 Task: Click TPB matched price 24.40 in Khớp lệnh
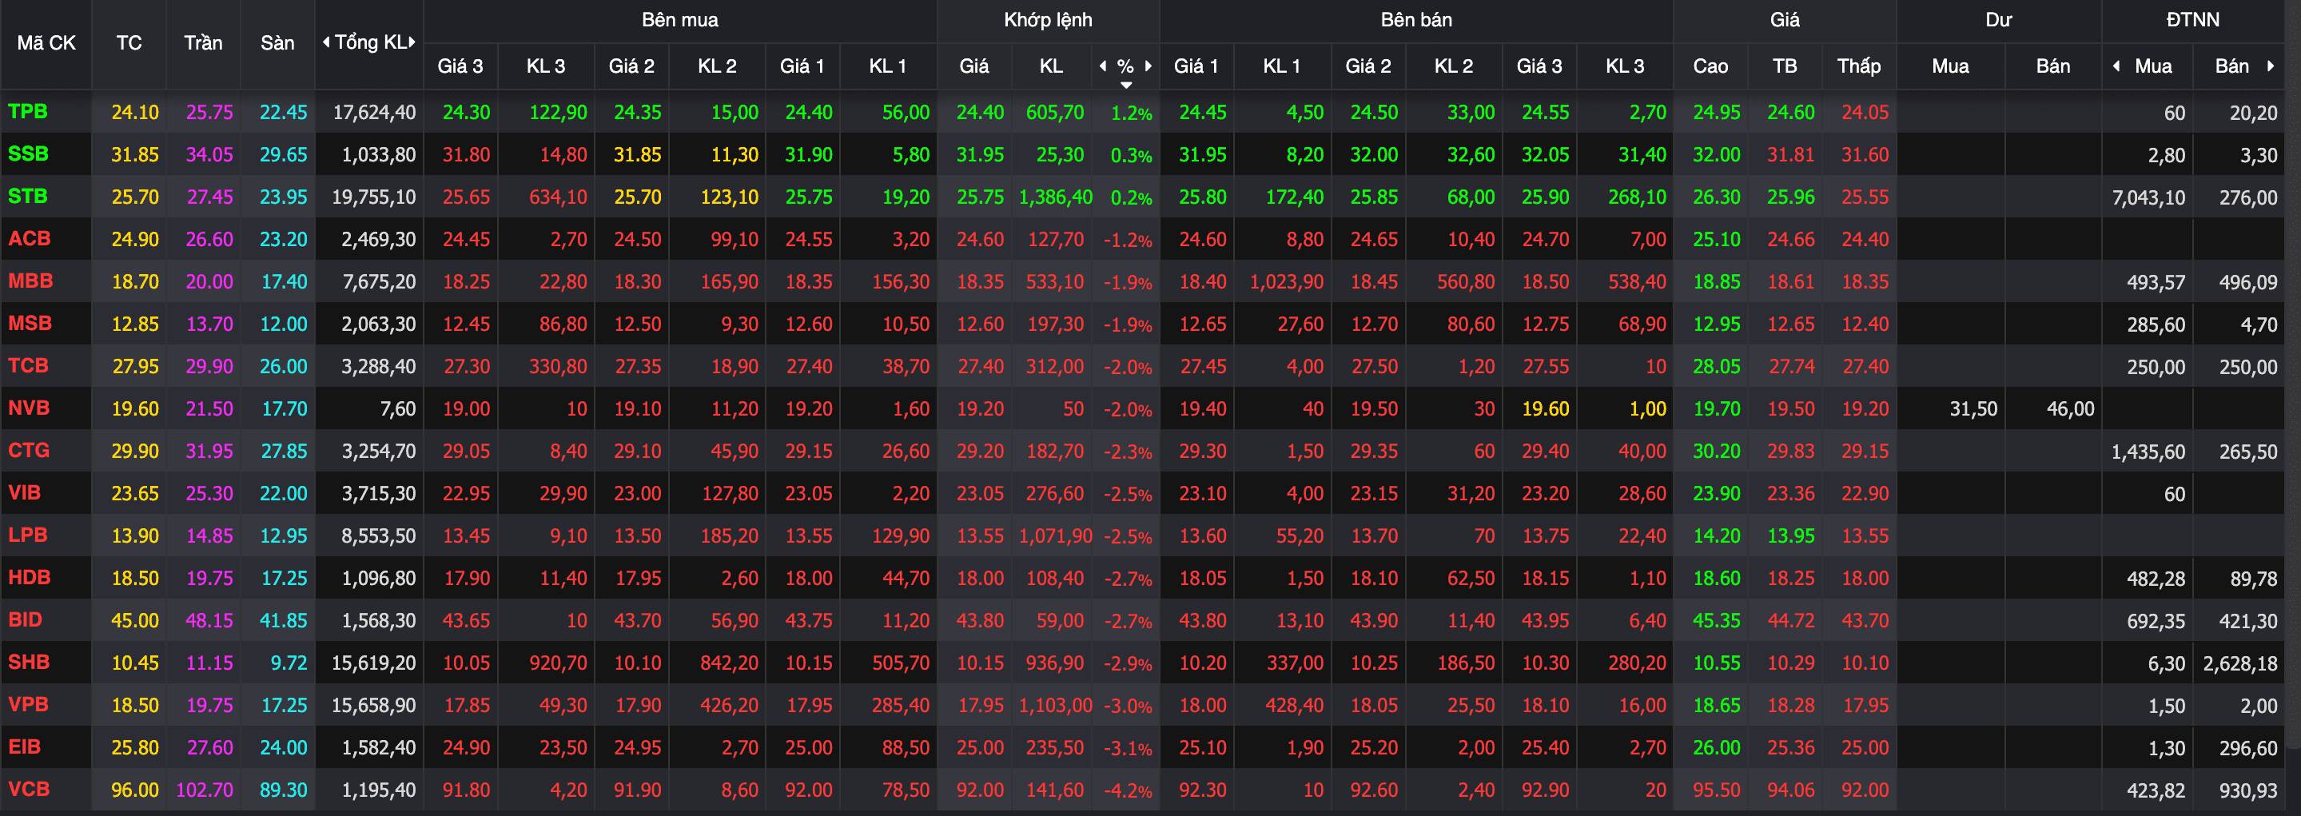980,113
